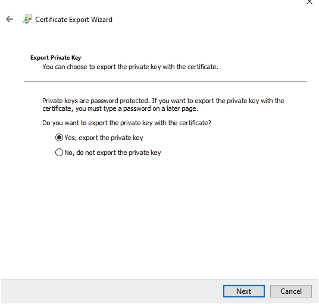Click the 'You can choose to export' subtitle

coord(130,67)
